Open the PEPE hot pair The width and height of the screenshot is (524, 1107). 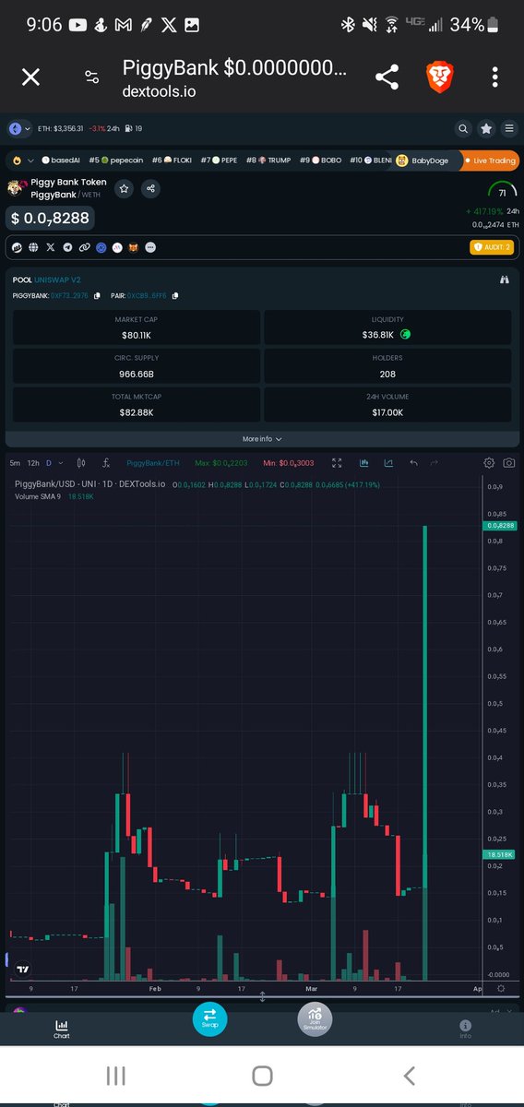pos(219,160)
